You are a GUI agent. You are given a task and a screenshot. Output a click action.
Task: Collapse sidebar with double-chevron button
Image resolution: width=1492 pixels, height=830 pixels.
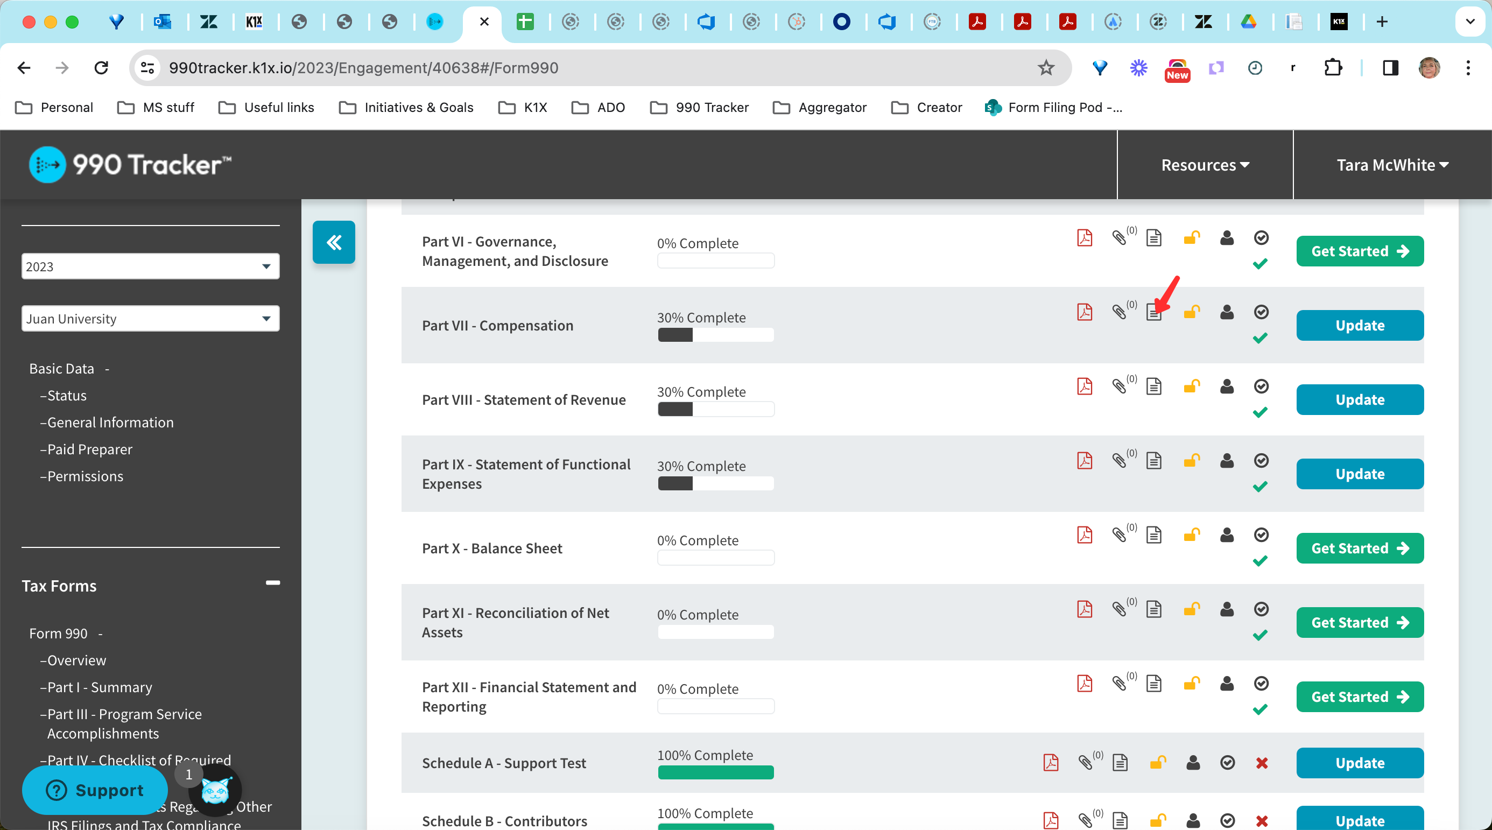tap(334, 242)
